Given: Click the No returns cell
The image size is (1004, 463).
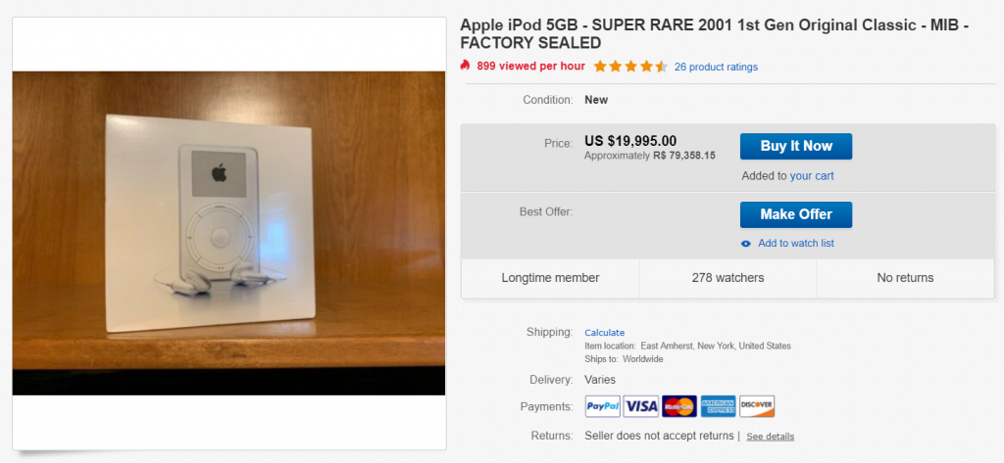Looking at the screenshot, I should (x=905, y=278).
